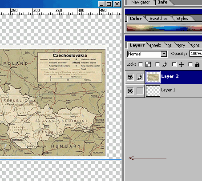The height and width of the screenshot is (181, 202).
Task: Select the Layer 2 name
Action: click(170, 76)
